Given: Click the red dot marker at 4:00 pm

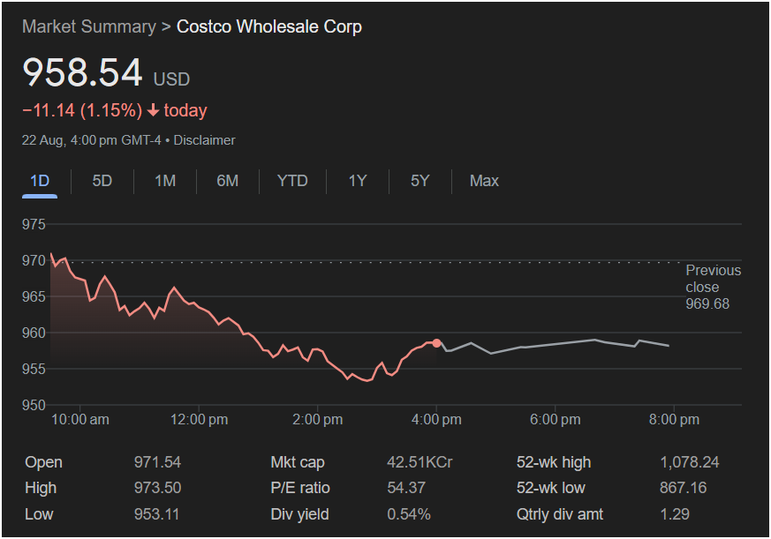Looking at the screenshot, I should pyautogui.click(x=436, y=343).
